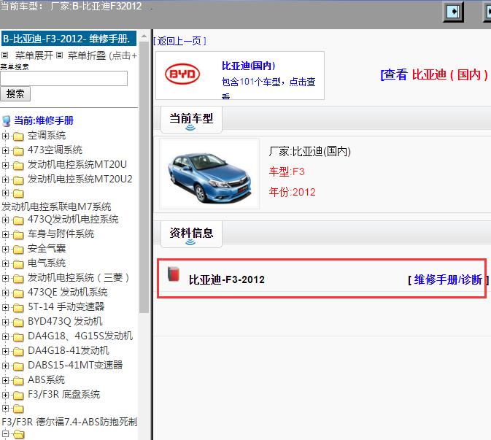Image resolution: width=491 pixels, height=440 pixels.
Task: Expand the ABS系统 node
Action: point(5,380)
